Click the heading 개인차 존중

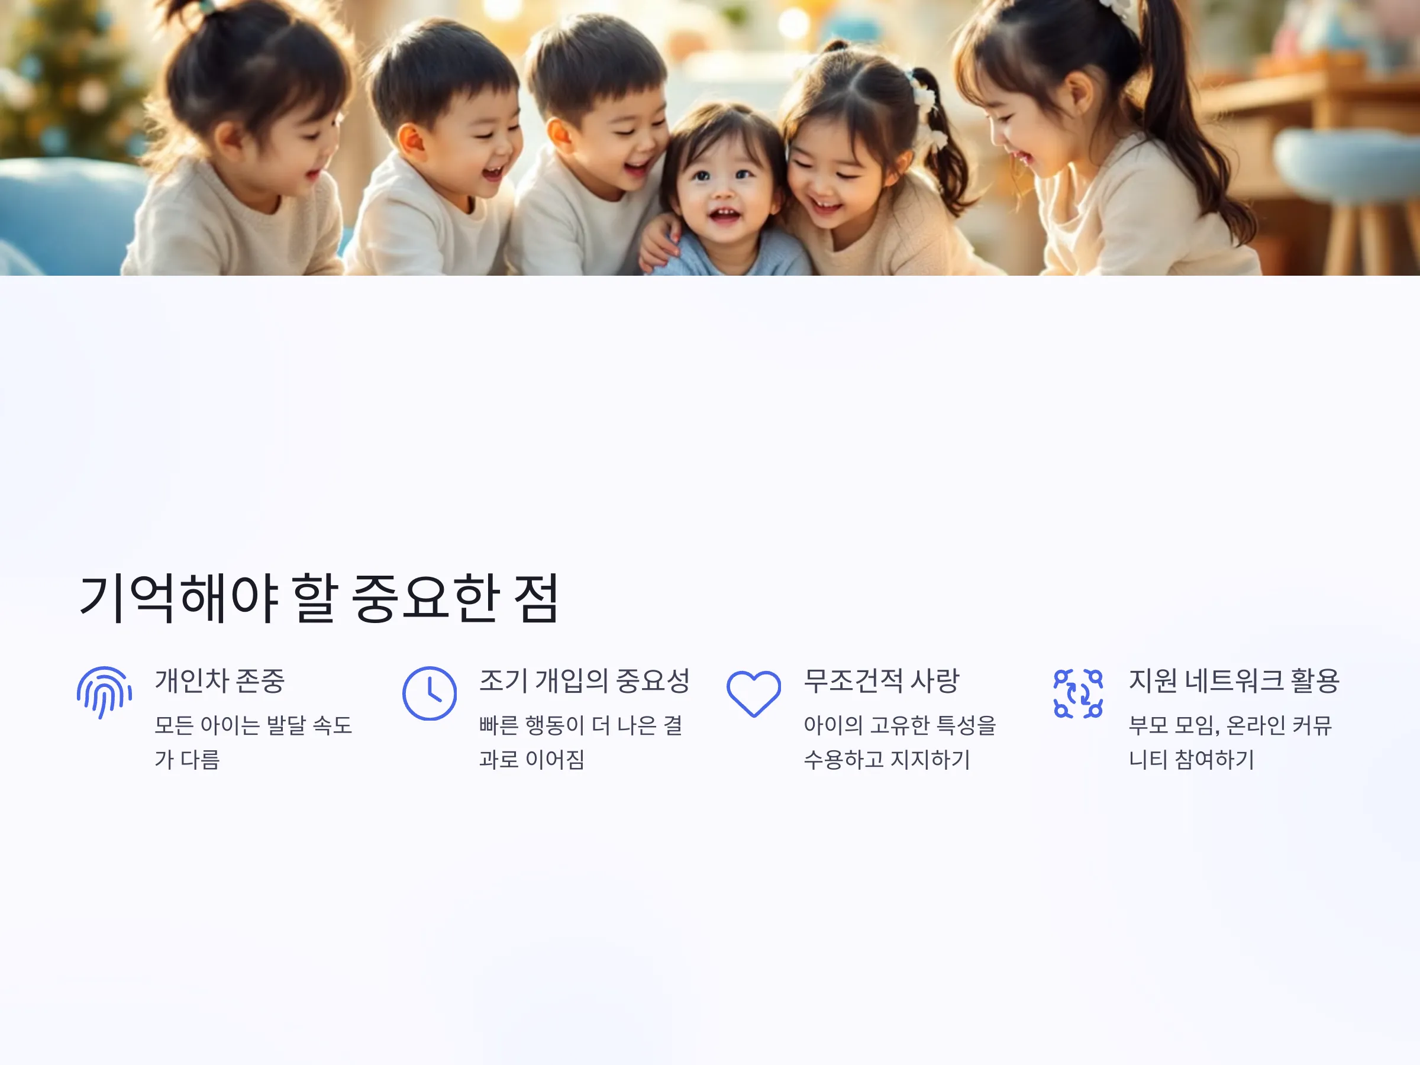coord(220,680)
